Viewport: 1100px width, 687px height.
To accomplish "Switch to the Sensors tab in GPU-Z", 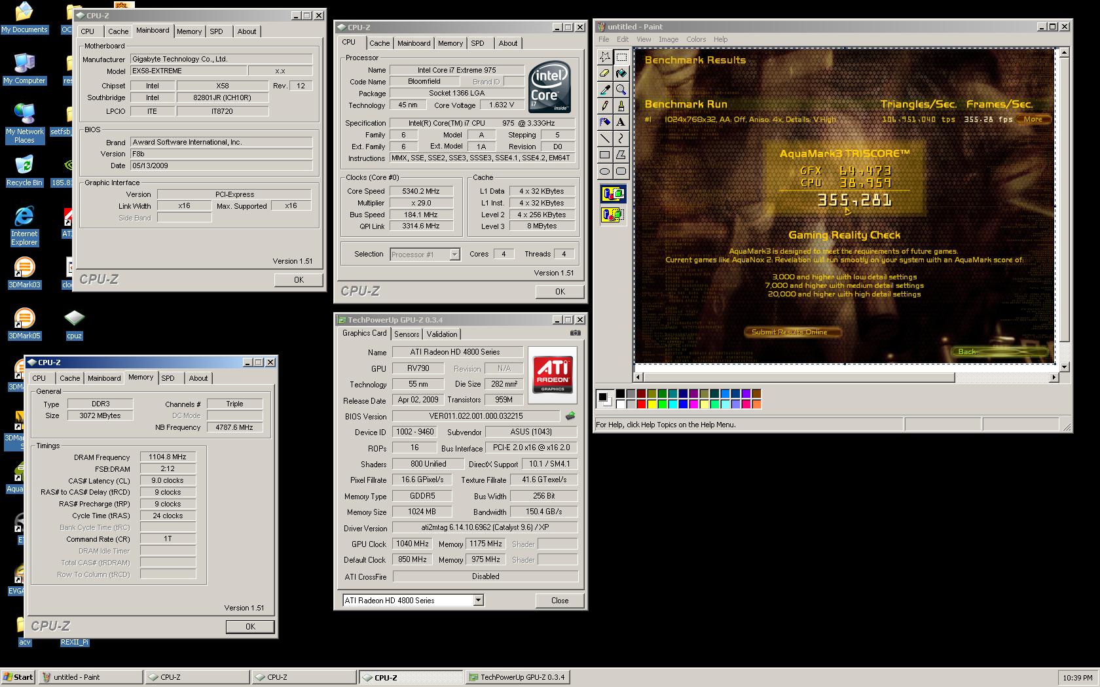I will [x=407, y=334].
